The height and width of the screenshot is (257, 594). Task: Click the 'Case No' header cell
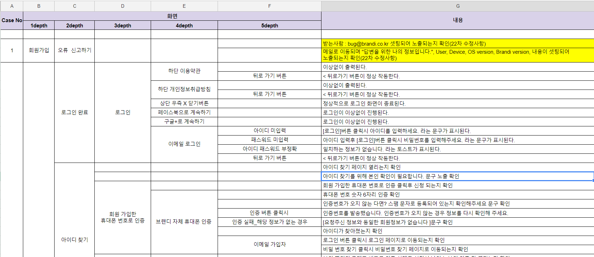click(x=12, y=20)
